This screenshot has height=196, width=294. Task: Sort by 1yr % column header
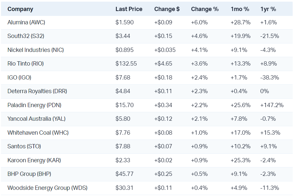(268, 9)
